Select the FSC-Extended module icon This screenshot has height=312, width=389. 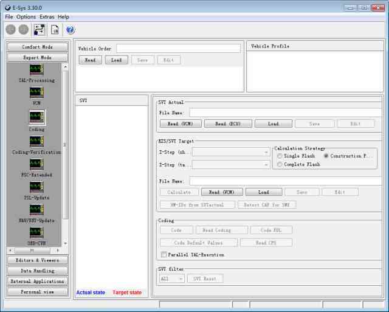click(36, 164)
